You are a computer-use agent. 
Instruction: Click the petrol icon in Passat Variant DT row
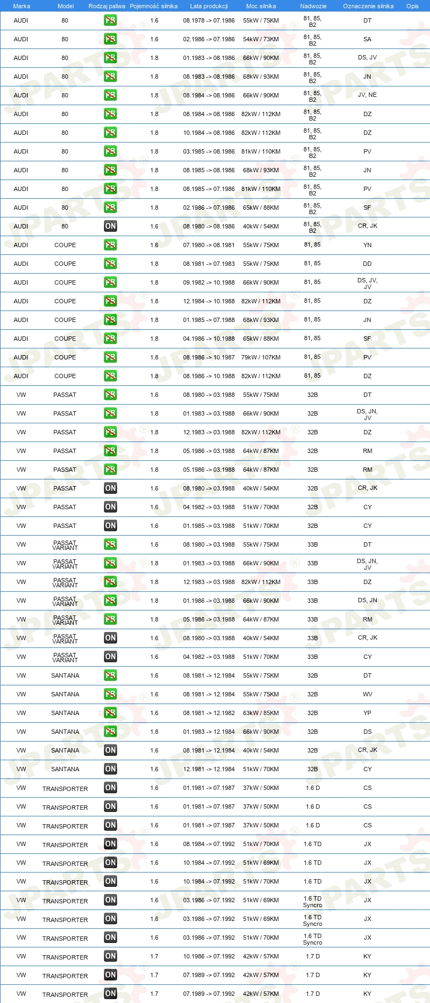[111, 544]
